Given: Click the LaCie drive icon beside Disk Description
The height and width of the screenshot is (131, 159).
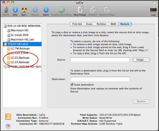Looking at the screenshot, I should (x=8, y=116).
